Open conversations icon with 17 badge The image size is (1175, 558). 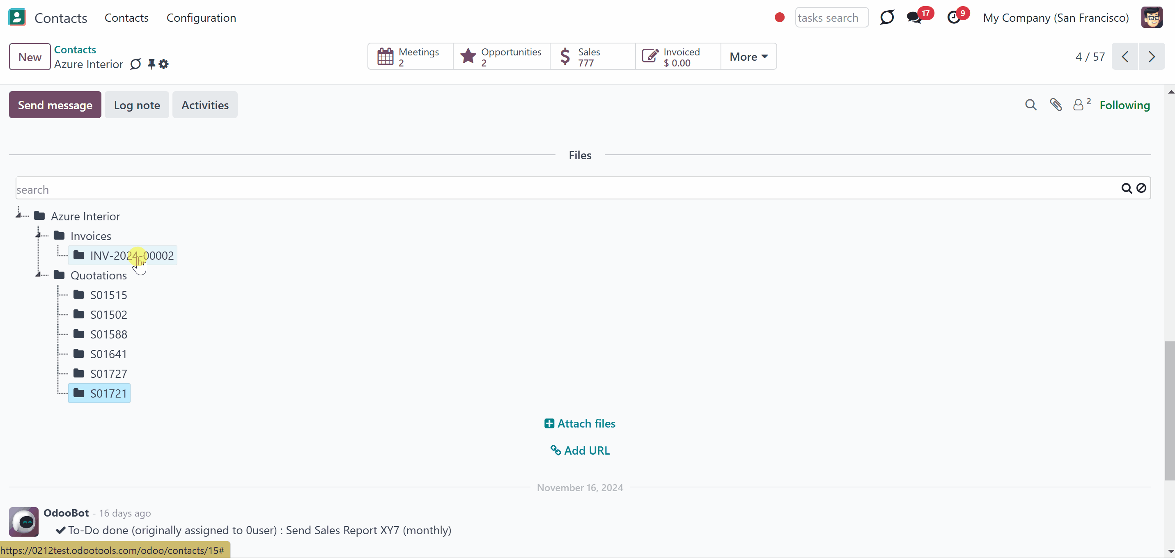pyautogui.click(x=914, y=17)
